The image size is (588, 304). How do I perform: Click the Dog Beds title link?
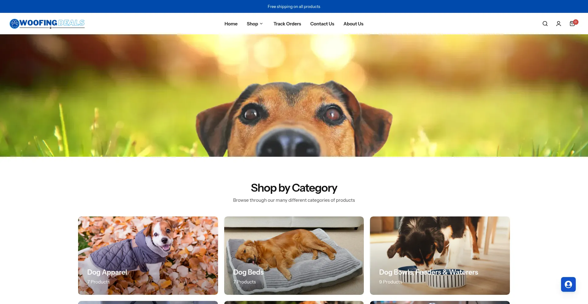pyautogui.click(x=248, y=272)
